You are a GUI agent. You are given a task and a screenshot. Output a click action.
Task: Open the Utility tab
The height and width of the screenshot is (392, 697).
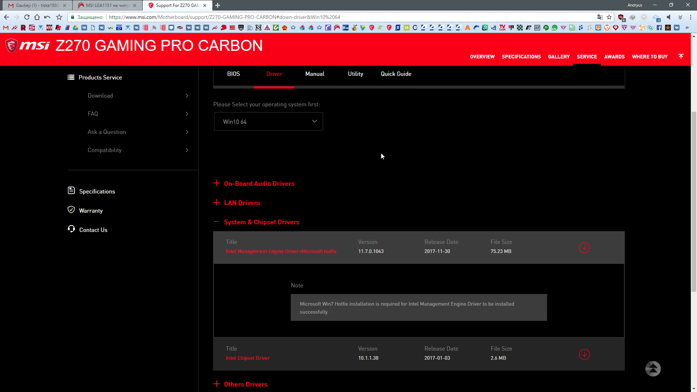pos(355,74)
